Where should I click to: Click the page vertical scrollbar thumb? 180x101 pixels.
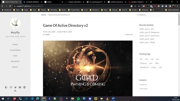coord(179,19)
